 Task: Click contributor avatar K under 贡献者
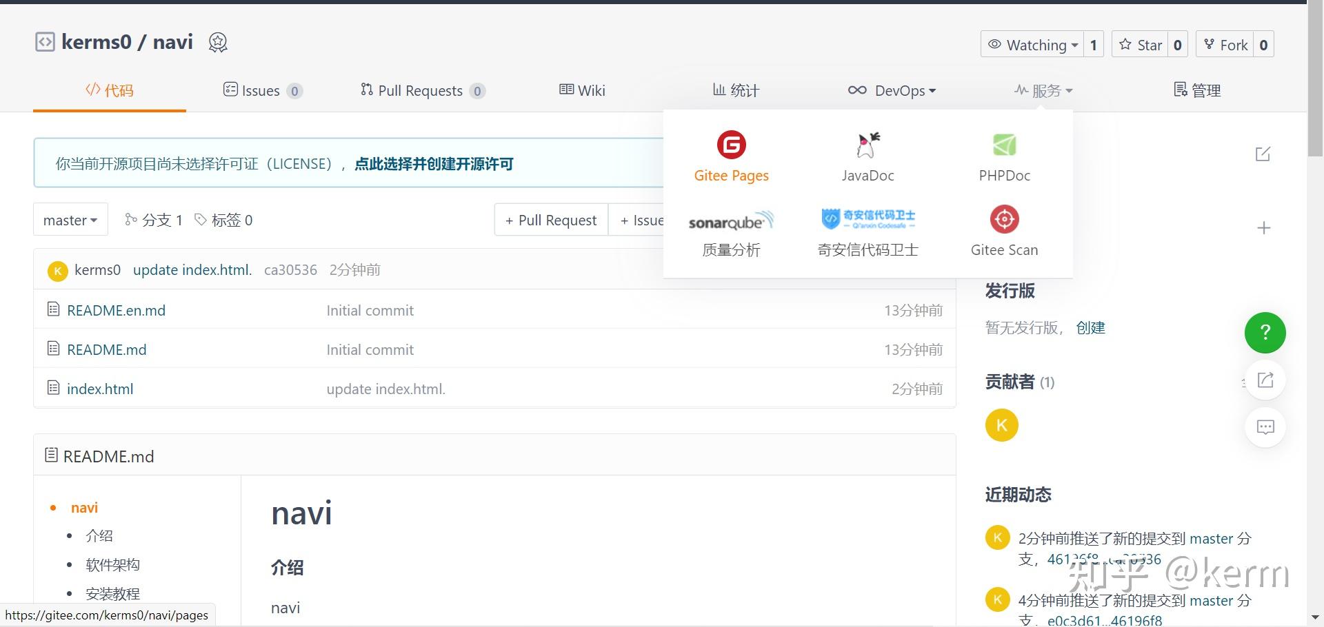coord(1001,425)
